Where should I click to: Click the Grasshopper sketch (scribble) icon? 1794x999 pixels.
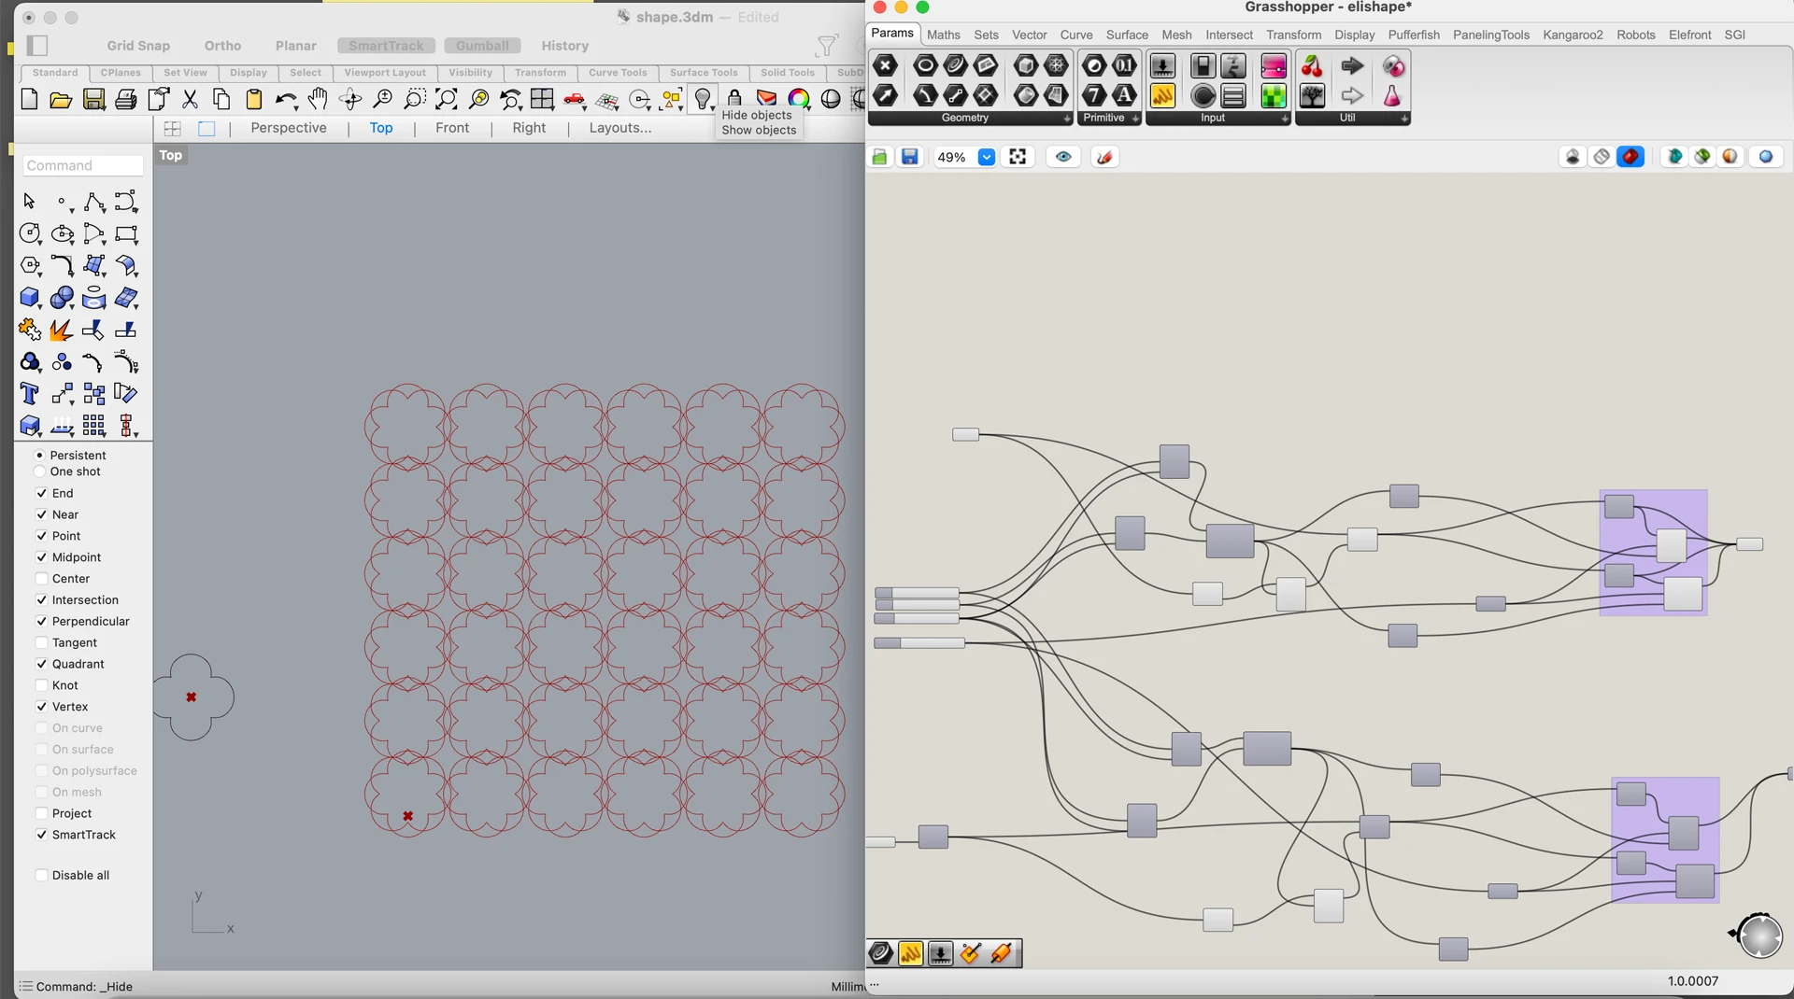pos(1104,157)
